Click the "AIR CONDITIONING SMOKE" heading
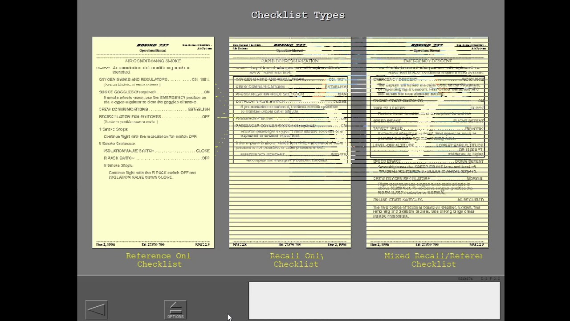570x321 pixels. point(153,61)
